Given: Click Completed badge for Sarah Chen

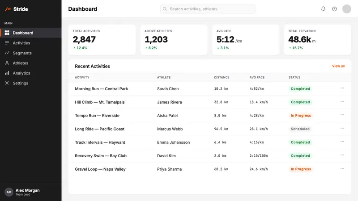Looking at the screenshot, I should (300, 88).
